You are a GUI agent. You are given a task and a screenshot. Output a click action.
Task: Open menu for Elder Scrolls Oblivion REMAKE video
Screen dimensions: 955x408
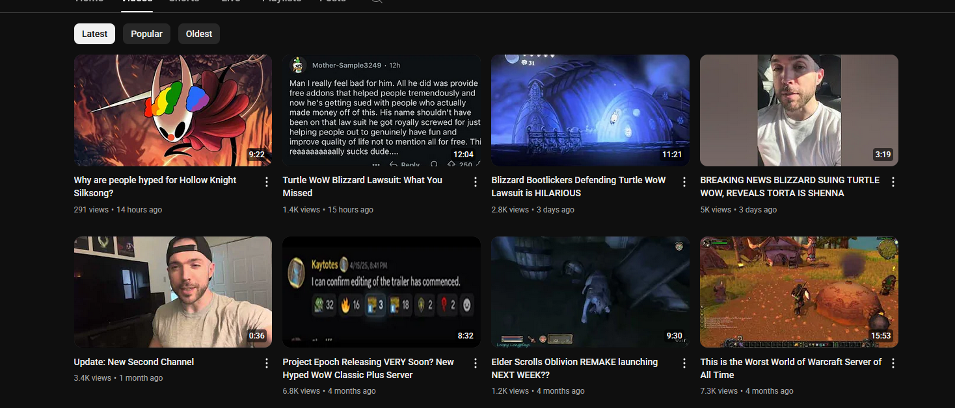coord(684,363)
